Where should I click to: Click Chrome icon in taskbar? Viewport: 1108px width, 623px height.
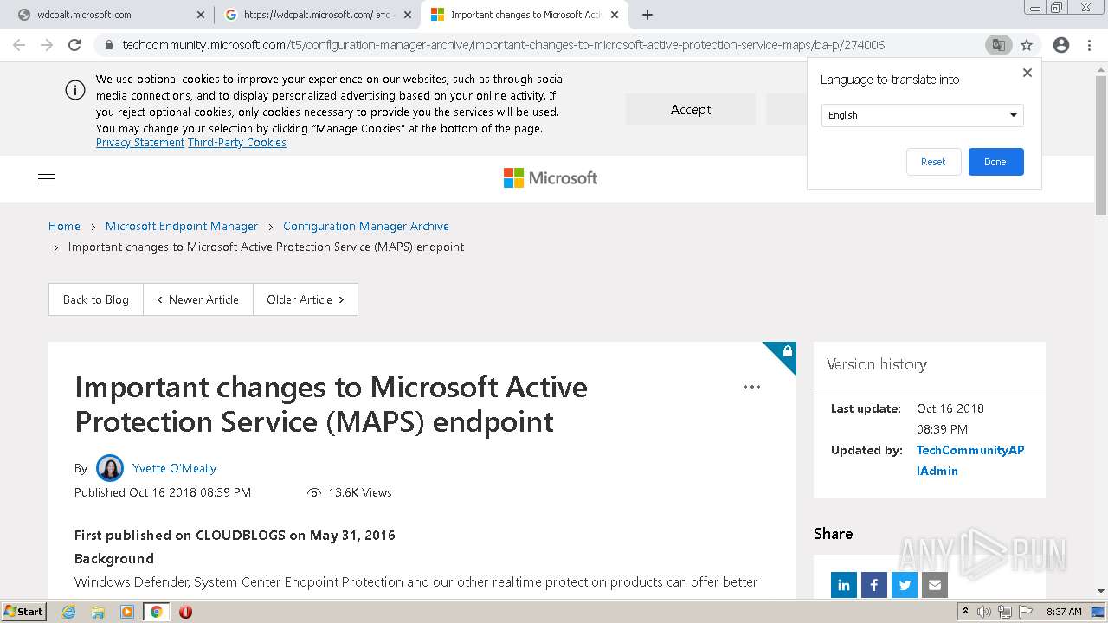(x=156, y=612)
